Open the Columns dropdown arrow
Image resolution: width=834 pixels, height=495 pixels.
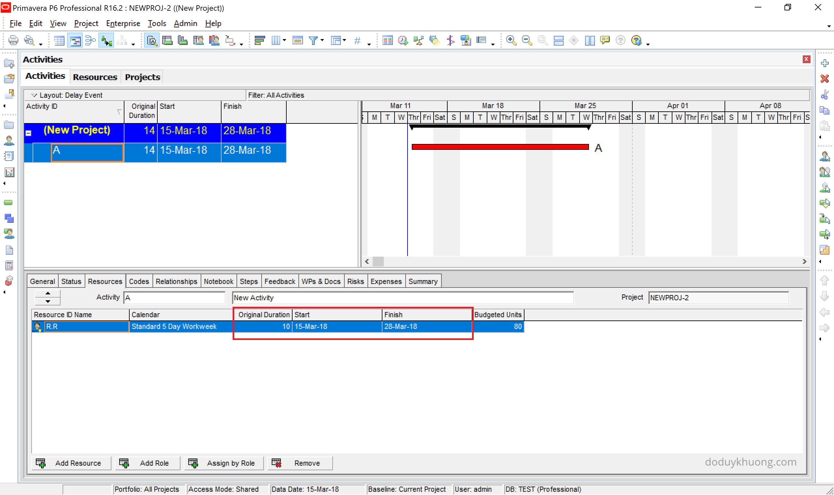[284, 40]
